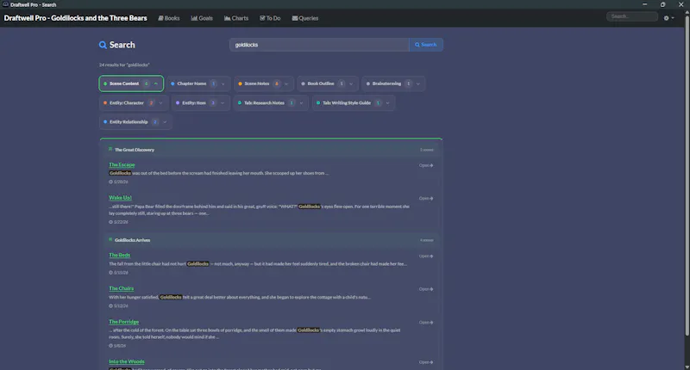Image resolution: width=690 pixels, height=370 pixels.
Task: Click highlighted Goldilocks in The Porridge snippet
Action: pyautogui.click(x=309, y=330)
